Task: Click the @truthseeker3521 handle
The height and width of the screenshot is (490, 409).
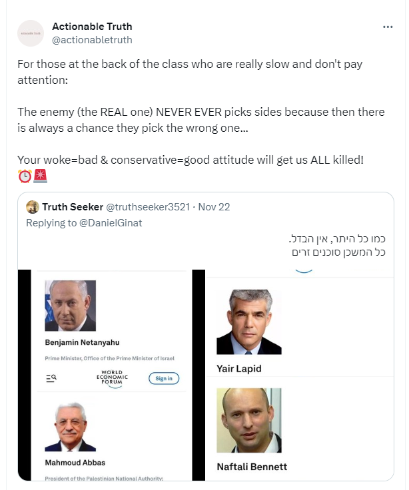Action: pos(148,207)
